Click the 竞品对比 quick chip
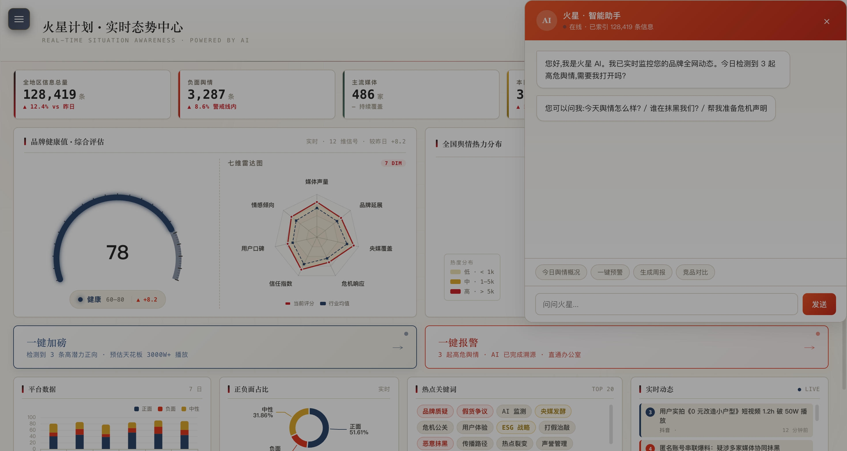 point(695,272)
